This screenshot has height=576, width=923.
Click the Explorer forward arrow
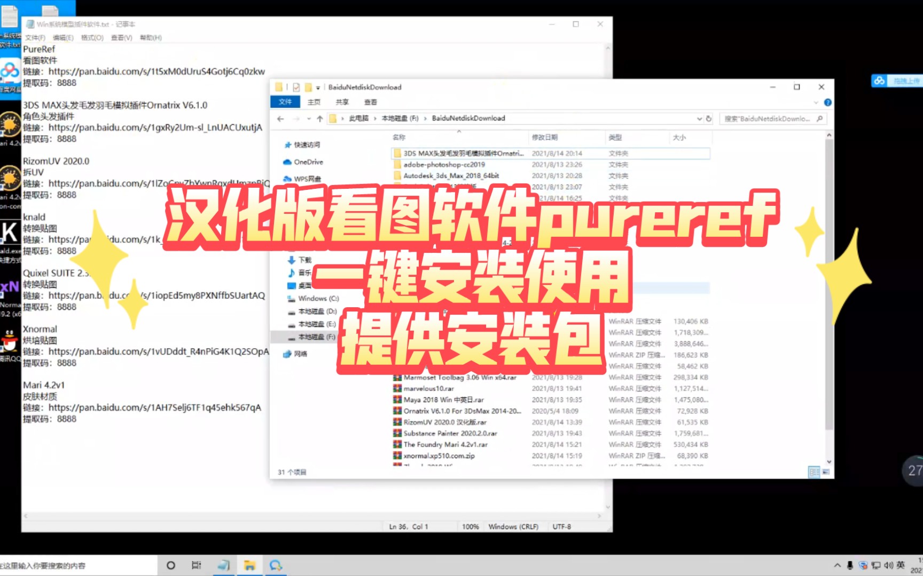(x=296, y=119)
